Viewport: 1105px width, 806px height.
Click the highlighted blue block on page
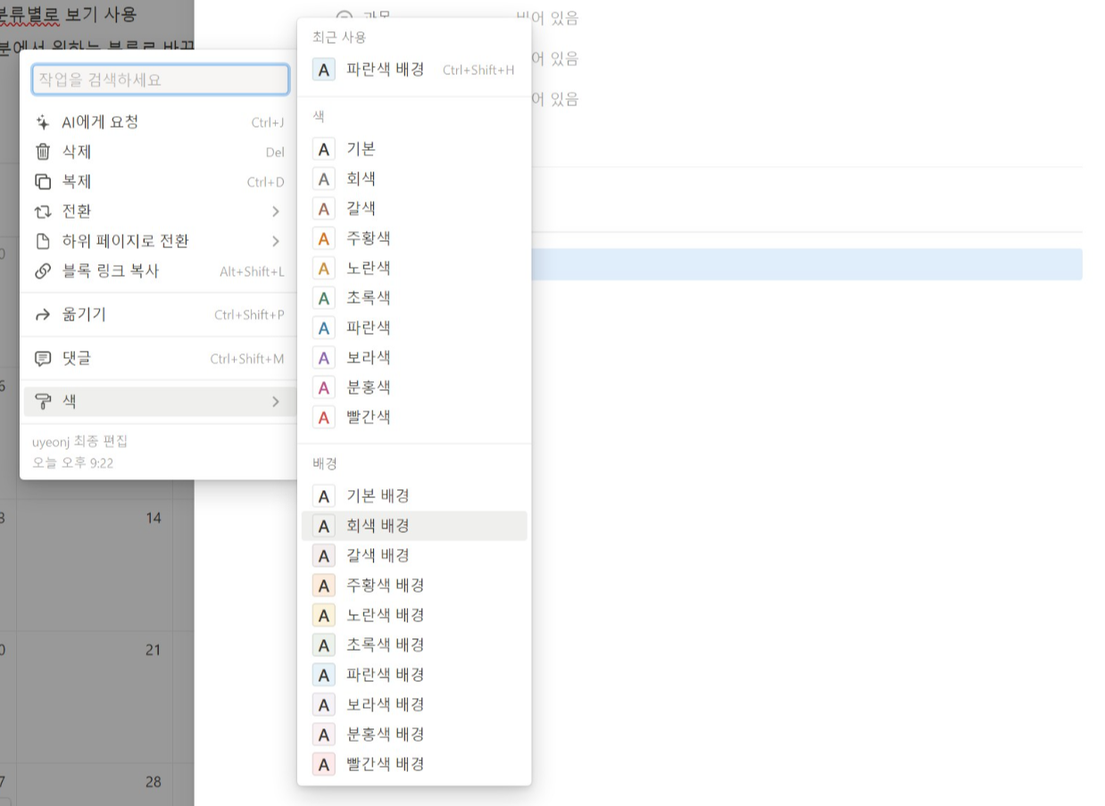[807, 264]
